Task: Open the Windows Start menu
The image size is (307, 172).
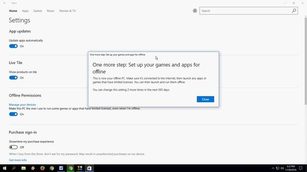Action: (x=4, y=168)
